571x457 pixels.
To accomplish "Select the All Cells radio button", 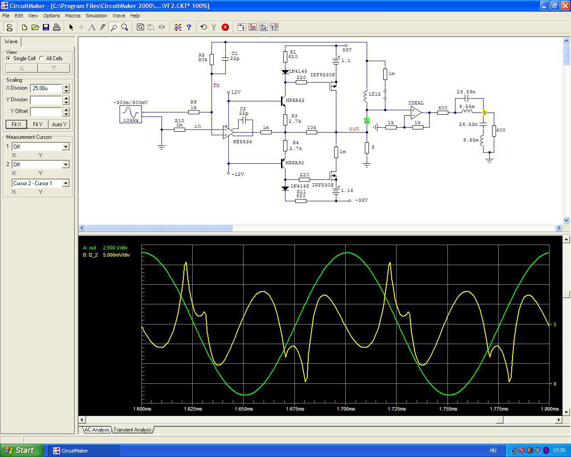I will tap(41, 58).
